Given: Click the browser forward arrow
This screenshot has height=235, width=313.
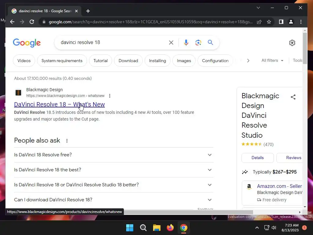Looking at the screenshot, I should (22, 22).
